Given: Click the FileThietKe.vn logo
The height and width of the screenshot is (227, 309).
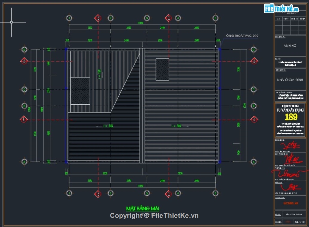Looking at the screenshot, I should pyautogui.click(x=281, y=8).
